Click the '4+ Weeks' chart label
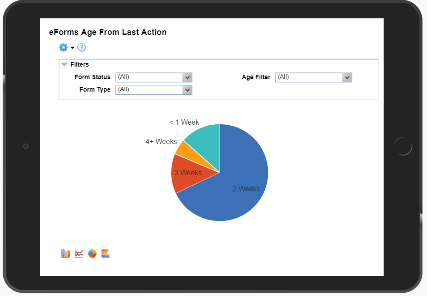427x296 pixels. (x=161, y=141)
